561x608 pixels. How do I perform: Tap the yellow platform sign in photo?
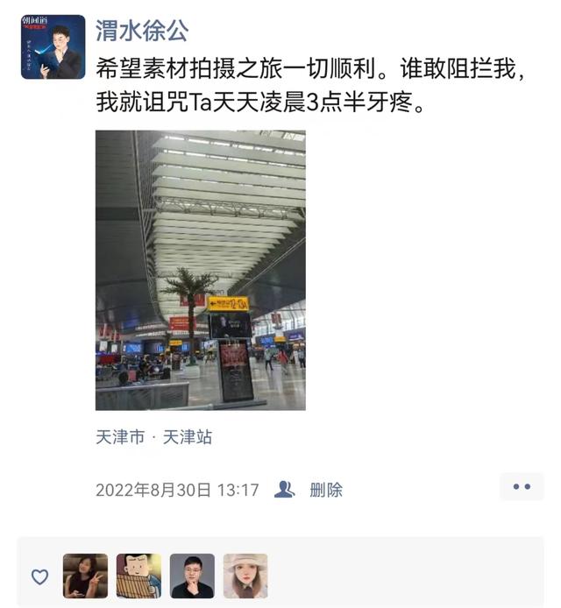tap(228, 304)
